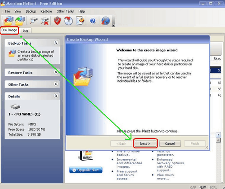Viewport: 225px width, 189px height.
Task: Click the rescue CD disc icon
Action: pos(68,21)
